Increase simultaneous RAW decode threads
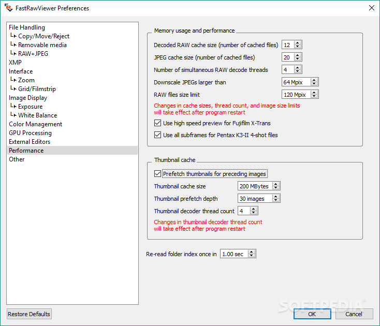Viewport: 380px width, 326px height. (x=298, y=68)
